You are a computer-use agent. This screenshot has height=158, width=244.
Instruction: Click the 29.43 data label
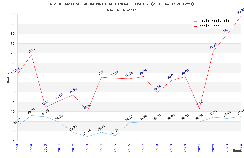[101, 128]
